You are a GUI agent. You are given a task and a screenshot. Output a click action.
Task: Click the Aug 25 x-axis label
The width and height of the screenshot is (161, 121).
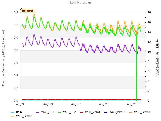[x=132, y=104]
